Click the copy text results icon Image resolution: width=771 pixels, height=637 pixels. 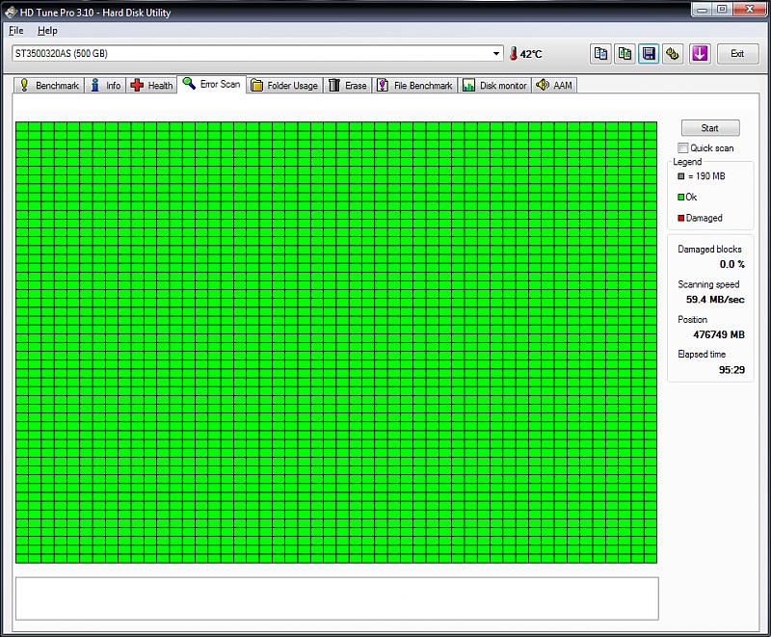tap(600, 54)
